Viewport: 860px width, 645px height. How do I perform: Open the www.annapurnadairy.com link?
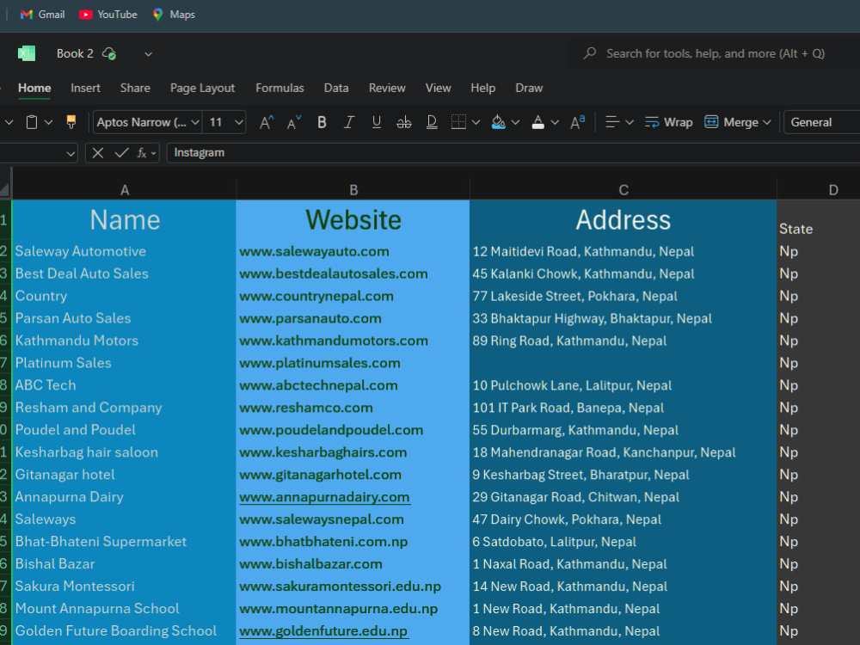(x=324, y=497)
